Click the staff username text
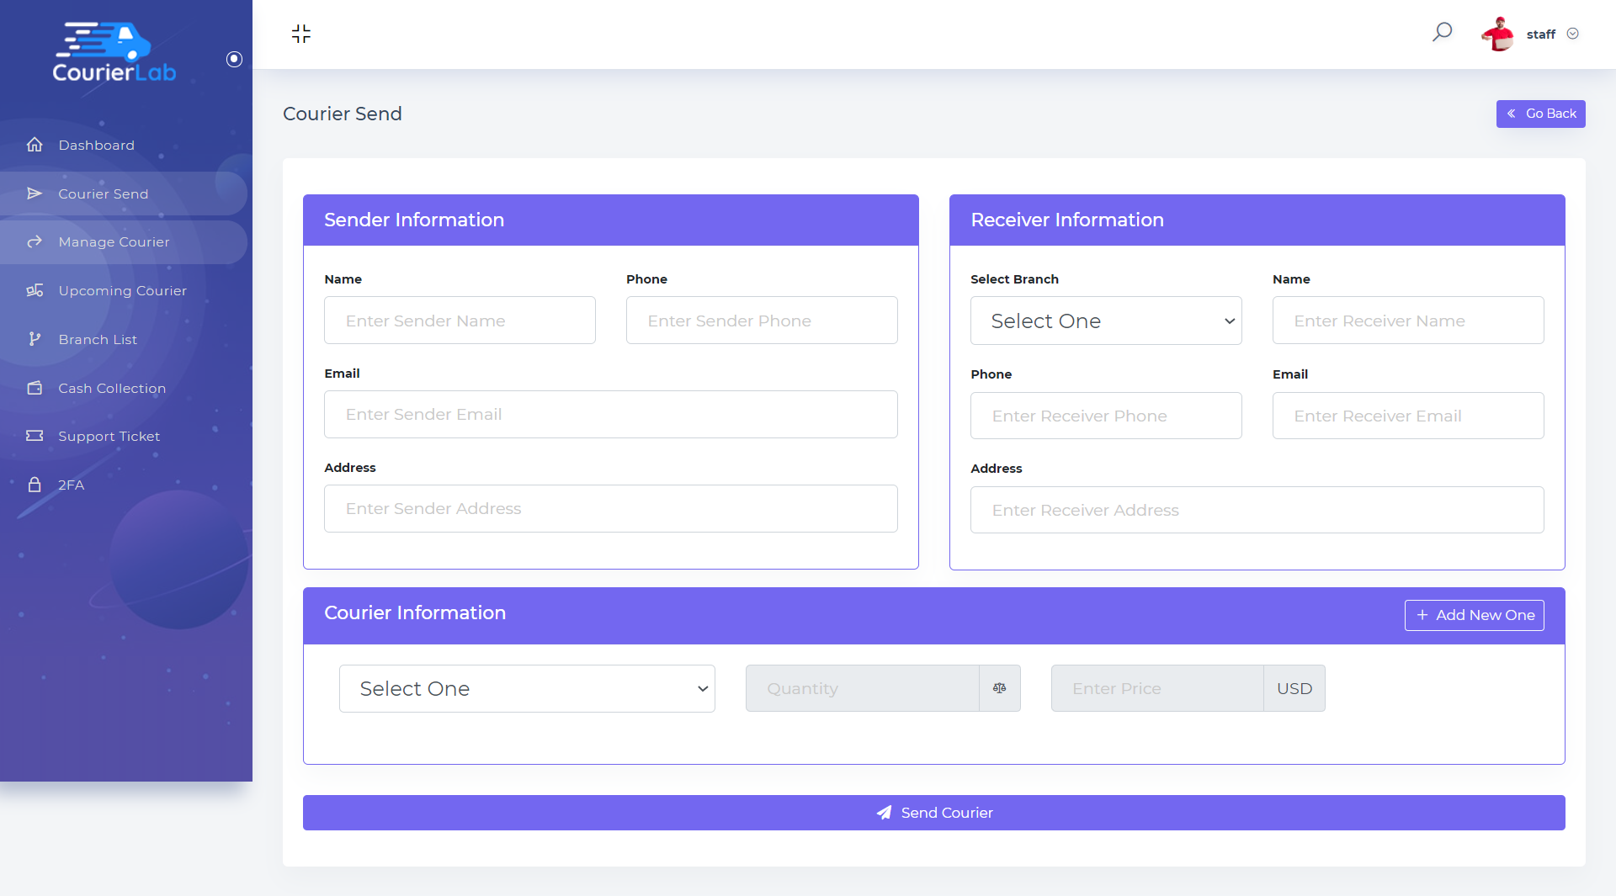Screen dimensions: 1616x896 click(1541, 34)
